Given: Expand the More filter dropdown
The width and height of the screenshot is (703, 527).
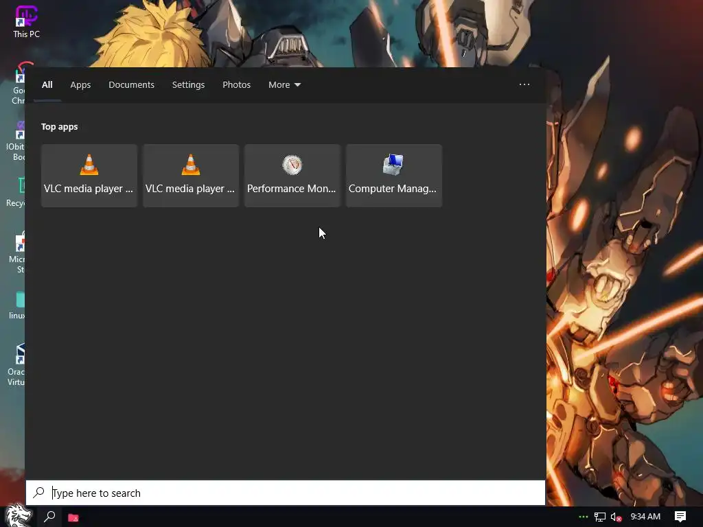Looking at the screenshot, I should [284, 84].
